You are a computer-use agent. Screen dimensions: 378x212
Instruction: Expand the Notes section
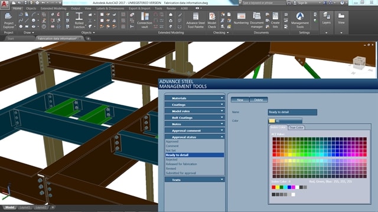[194, 124]
